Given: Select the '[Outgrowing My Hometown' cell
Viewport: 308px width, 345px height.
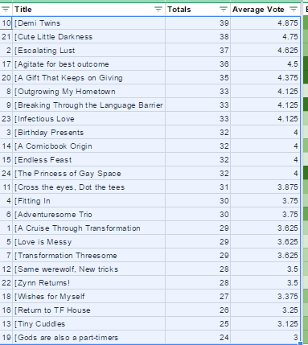Looking at the screenshot, I should point(89,92).
